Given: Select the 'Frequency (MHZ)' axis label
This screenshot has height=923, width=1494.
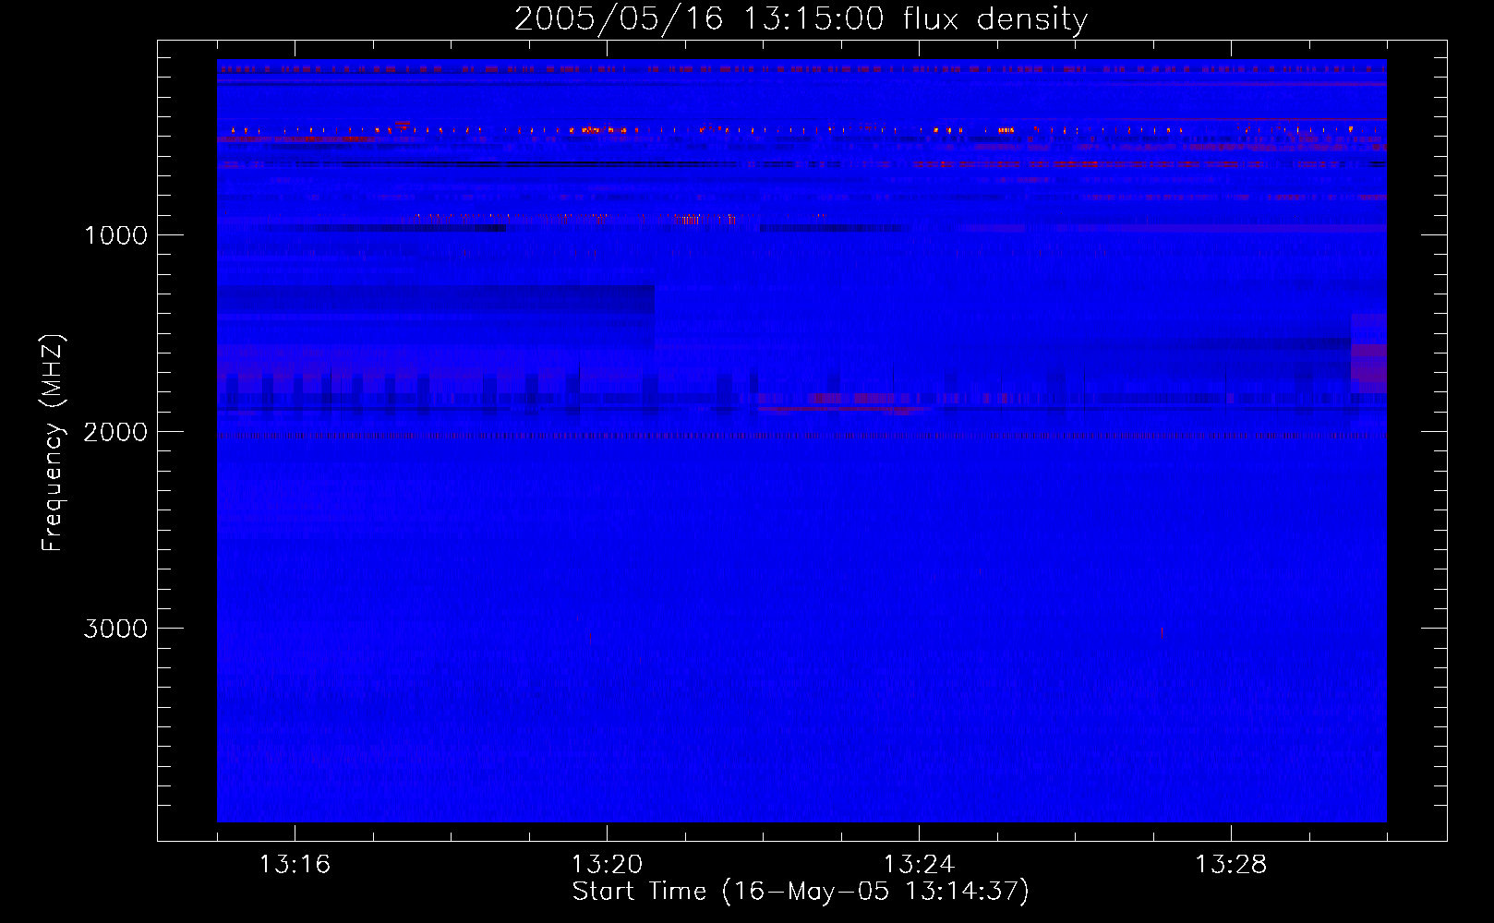Looking at the screenshot, I should pyautogui.click(x=53, y=443).
